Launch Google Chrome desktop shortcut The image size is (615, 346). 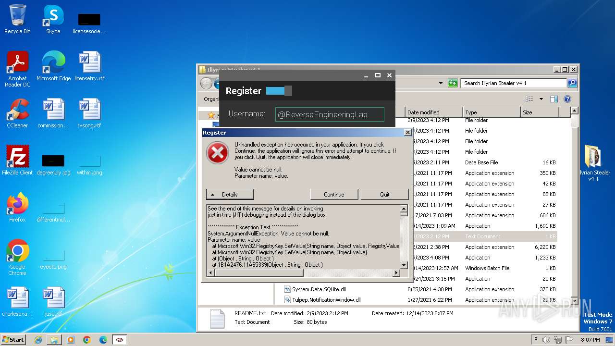pyautogui.click(x=17, y=257)
